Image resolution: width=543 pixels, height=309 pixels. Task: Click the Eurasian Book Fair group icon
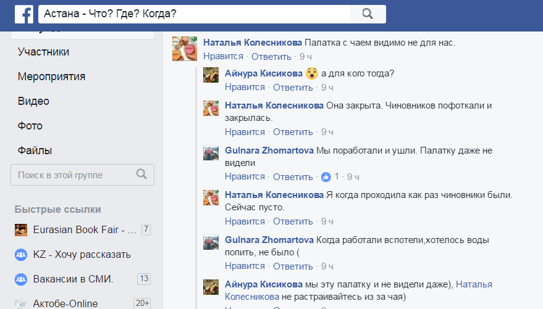pyautogui.click(x=21, y=230)
